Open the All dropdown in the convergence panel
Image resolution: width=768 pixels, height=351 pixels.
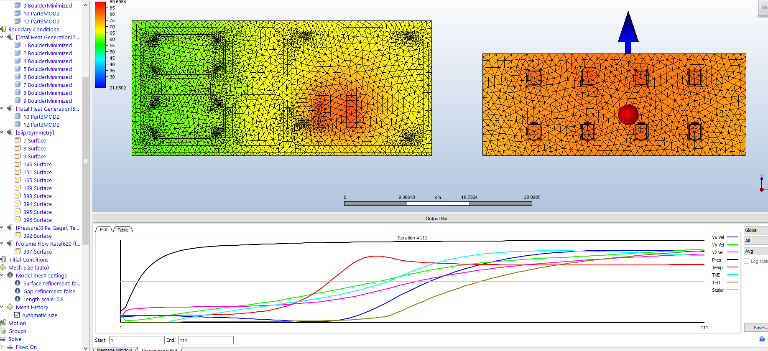[756, 241]
